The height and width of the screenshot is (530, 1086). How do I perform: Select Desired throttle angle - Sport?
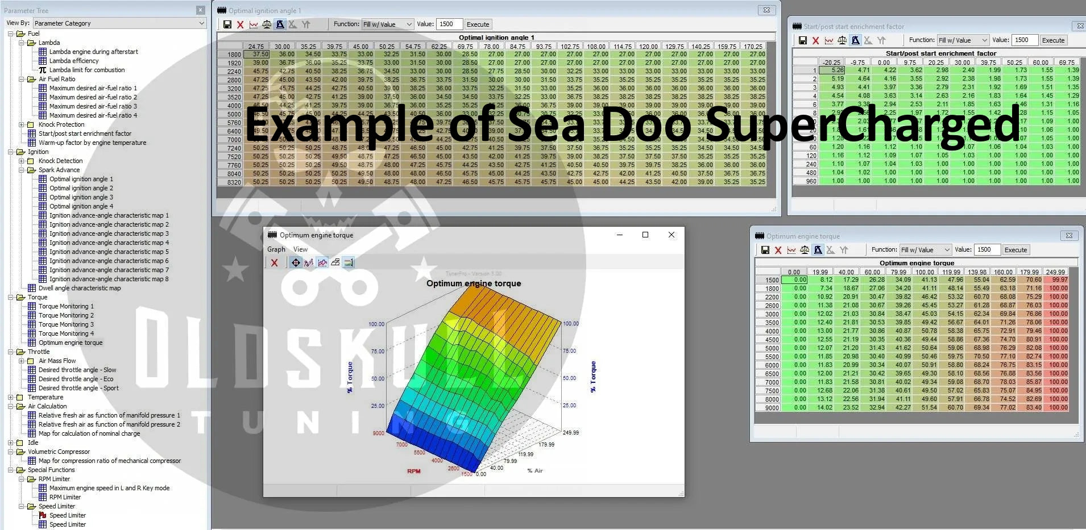[x=78, y=388]
